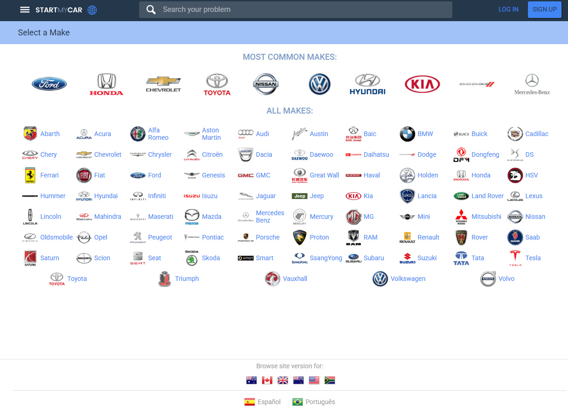The height and width of the screenshot is (411, 568).
Task: Open the Cadillac make link
Action: tap(537, 134)
